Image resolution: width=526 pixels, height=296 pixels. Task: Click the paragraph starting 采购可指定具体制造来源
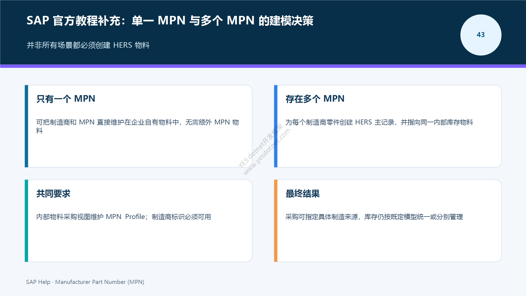pos(374,217)
